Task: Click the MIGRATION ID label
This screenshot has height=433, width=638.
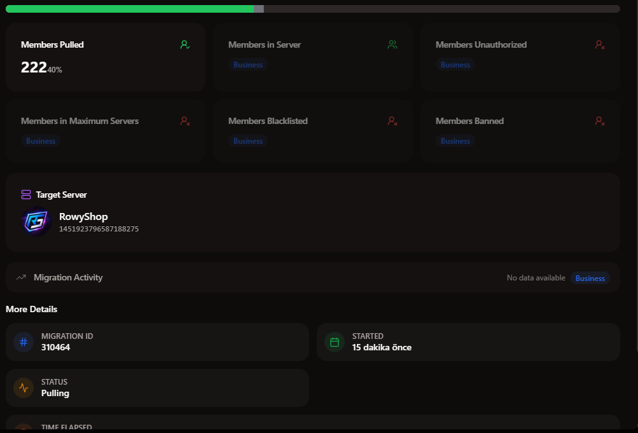Action: (x=67, y=336)
